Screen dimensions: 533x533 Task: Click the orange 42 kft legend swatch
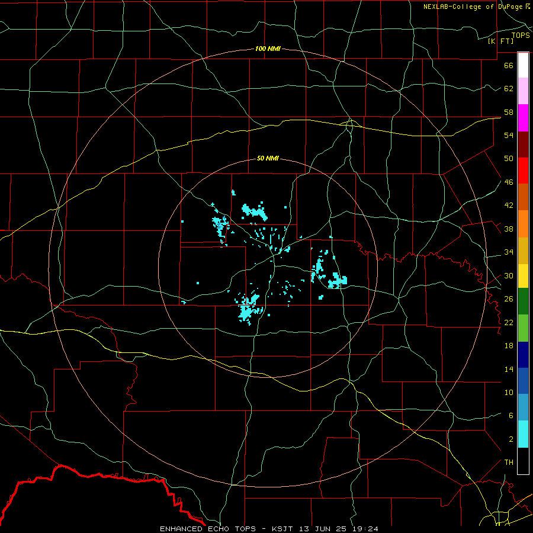(523, 224)
